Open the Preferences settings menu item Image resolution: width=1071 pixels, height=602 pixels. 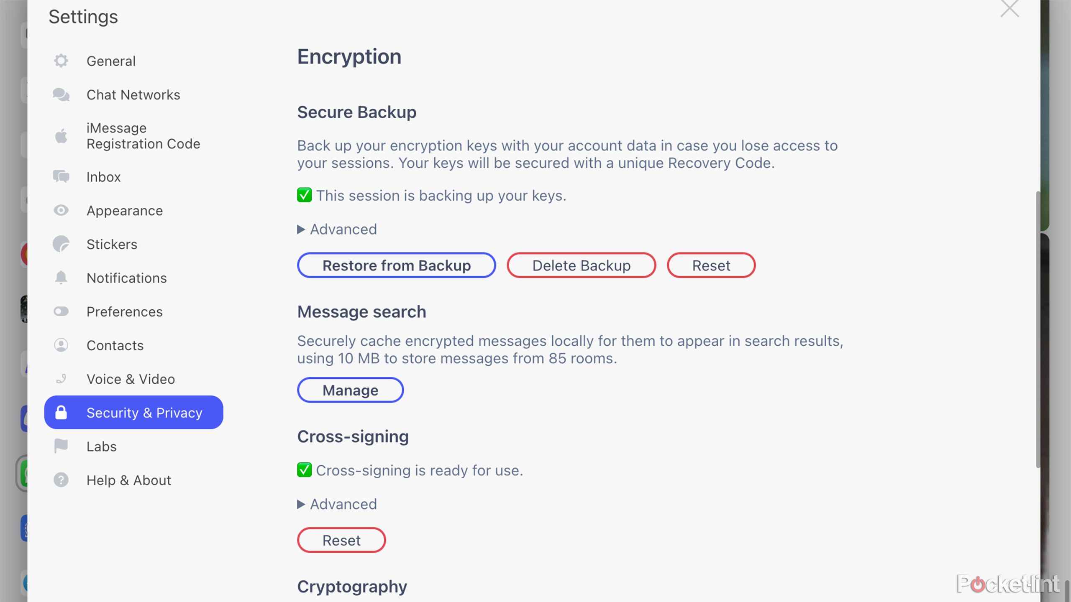[x=124, y=311]
